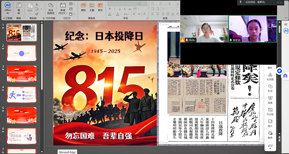Click the Microsoft Edge taskbar label

tap(67, 152)
